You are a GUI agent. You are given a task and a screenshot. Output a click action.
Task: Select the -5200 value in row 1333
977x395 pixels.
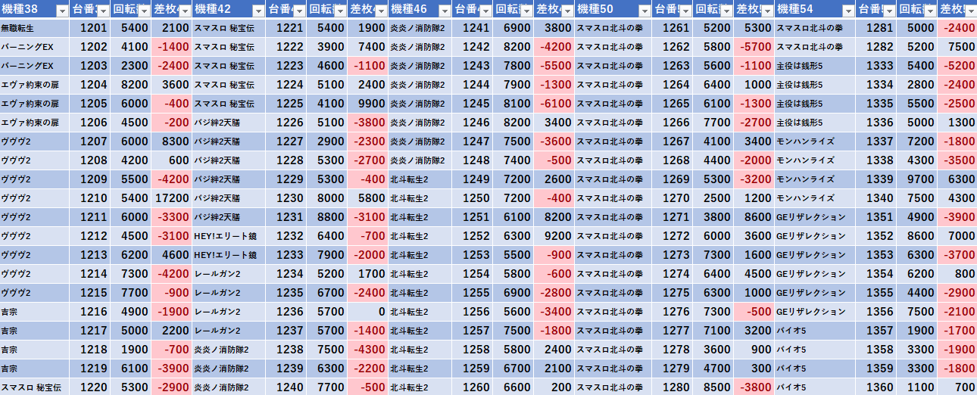pos(957,66)
